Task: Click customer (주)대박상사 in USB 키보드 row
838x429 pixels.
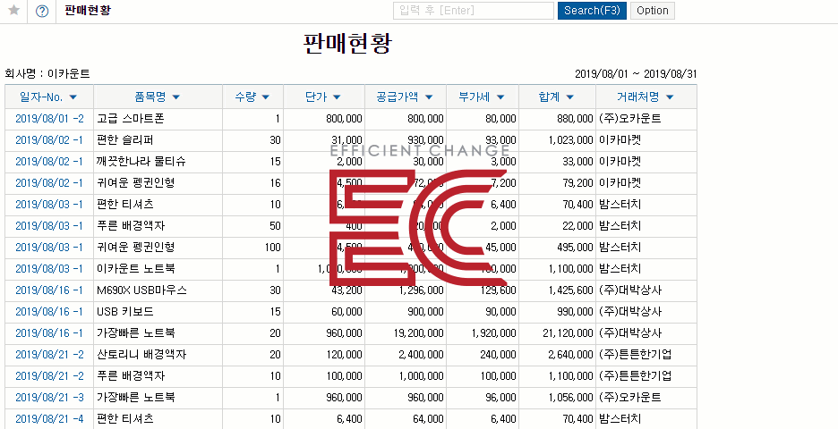Action: click(630, 312)
